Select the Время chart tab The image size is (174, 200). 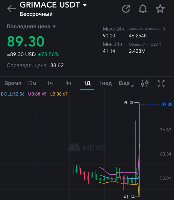[x=13, y=83]
